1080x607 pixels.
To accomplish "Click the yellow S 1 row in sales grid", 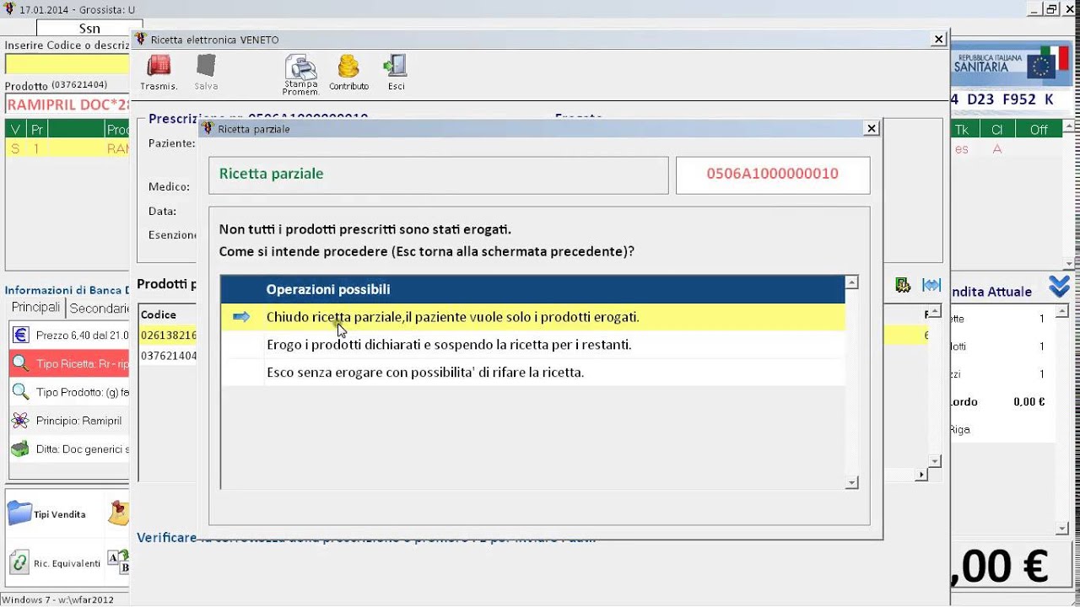I will pos(67,149).
